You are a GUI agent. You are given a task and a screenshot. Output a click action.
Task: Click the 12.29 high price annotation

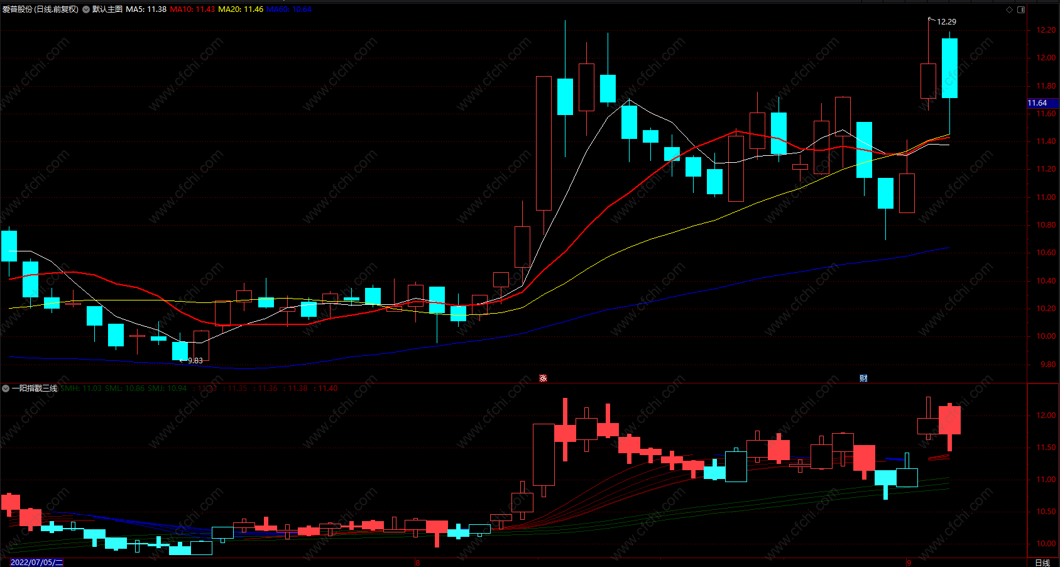point(946,22)
